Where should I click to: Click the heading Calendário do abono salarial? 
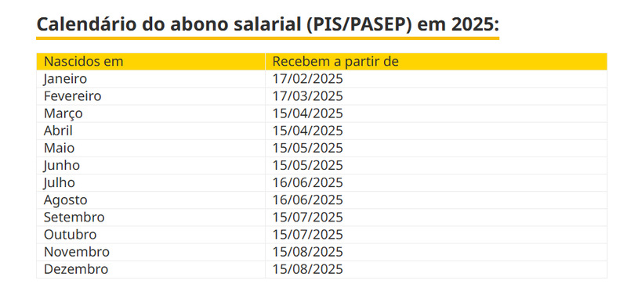coord(267,25)
